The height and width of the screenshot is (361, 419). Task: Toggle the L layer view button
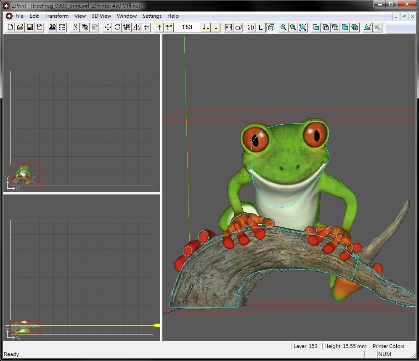tap(261, 27)
